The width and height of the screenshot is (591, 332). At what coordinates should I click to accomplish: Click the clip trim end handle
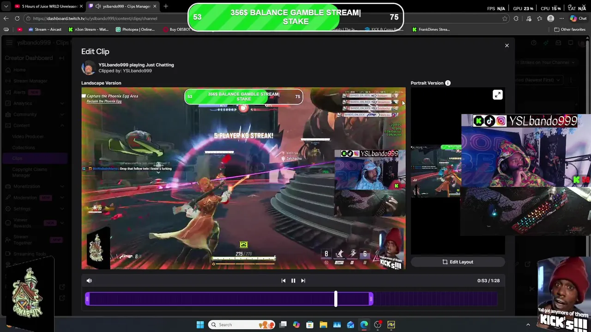tap(371, 300)
